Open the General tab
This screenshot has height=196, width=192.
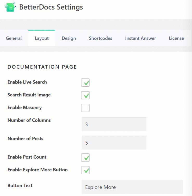point(14,38)
